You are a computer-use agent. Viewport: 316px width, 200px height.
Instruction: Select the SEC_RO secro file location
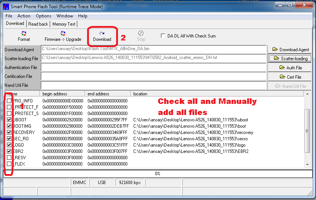click(x=191, y=139)
